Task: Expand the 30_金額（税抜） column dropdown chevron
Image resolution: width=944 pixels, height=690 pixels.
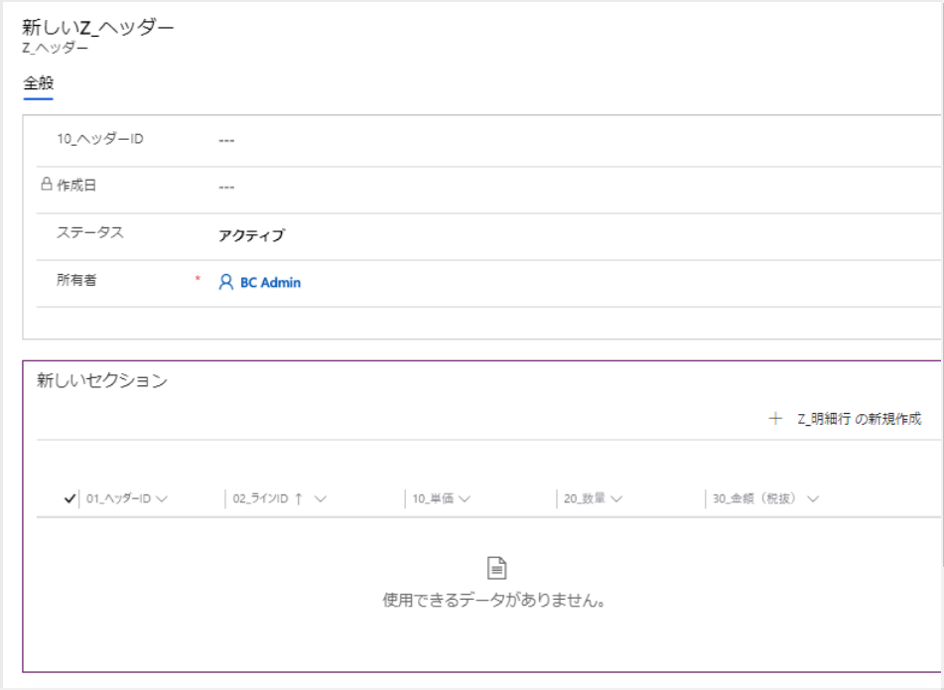Action: 813,498
